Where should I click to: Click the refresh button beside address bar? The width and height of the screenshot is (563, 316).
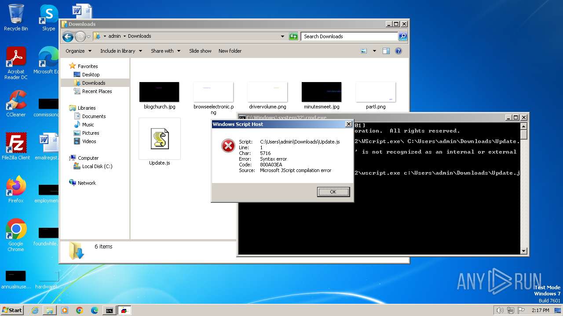[x=293, y=36]
